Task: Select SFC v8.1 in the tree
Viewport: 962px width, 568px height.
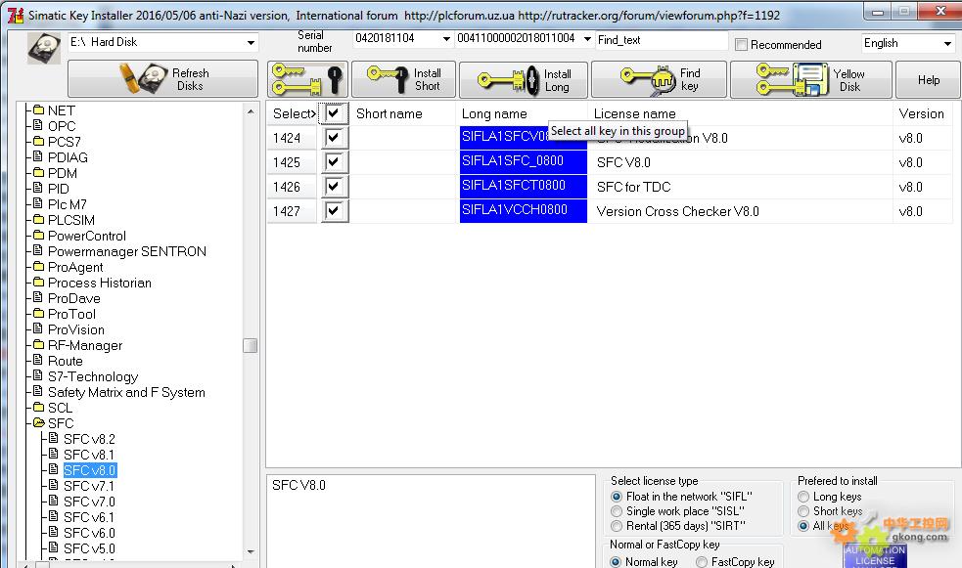Action: click(89, 455)
